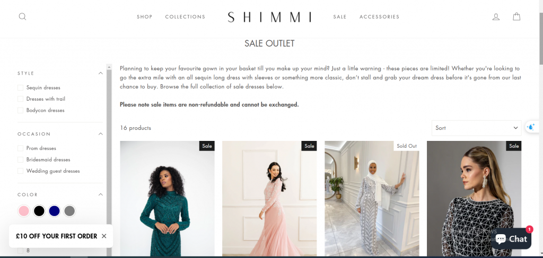Image resolution: width=543 pixels, height=258 pixels.
Task: Open the account login icon
Action: click(x=496, y=16)
